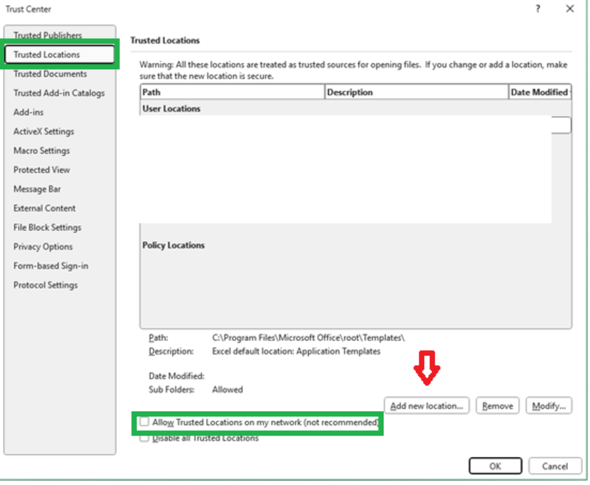Click the Remove button

pos(497,406)
